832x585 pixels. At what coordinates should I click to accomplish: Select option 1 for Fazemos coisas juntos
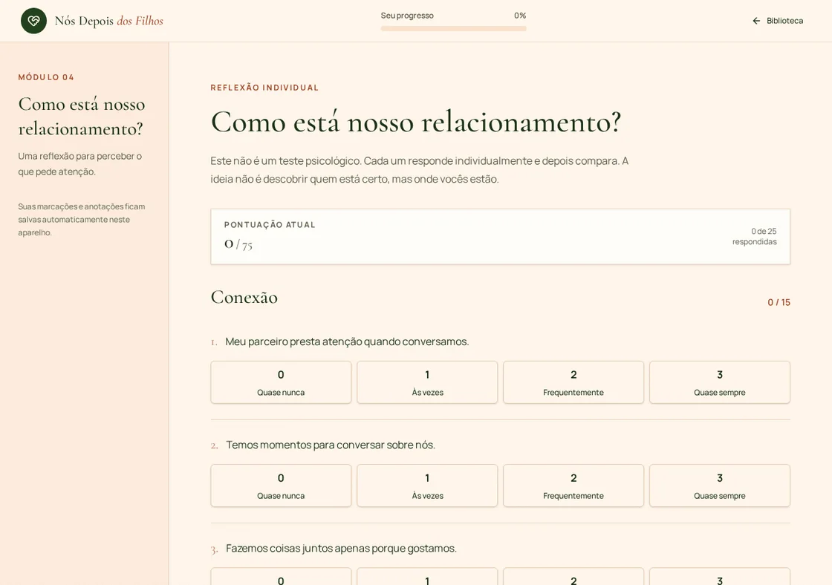point(427,577)
